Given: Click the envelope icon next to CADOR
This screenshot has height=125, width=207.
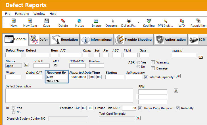Looking at the screenshot, I should click(200, 57).
